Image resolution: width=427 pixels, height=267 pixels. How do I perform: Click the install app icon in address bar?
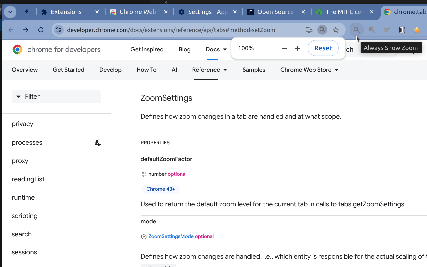(x=309, y=30)
